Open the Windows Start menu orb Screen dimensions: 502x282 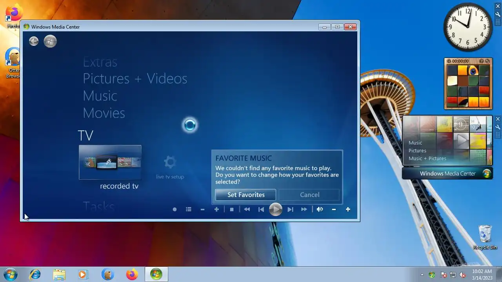pos(11,274)
